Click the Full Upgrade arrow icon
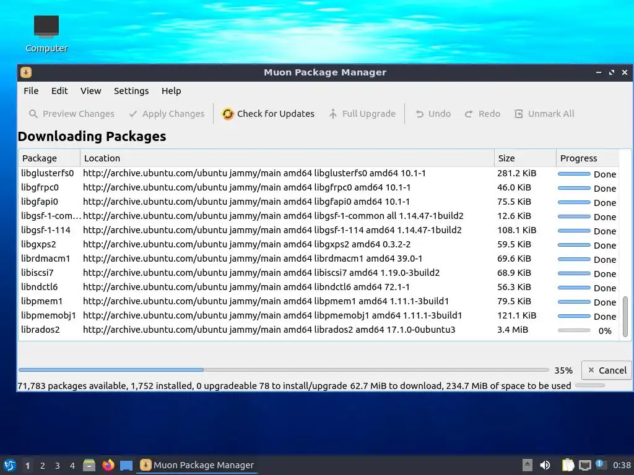 tap(332, 114)
